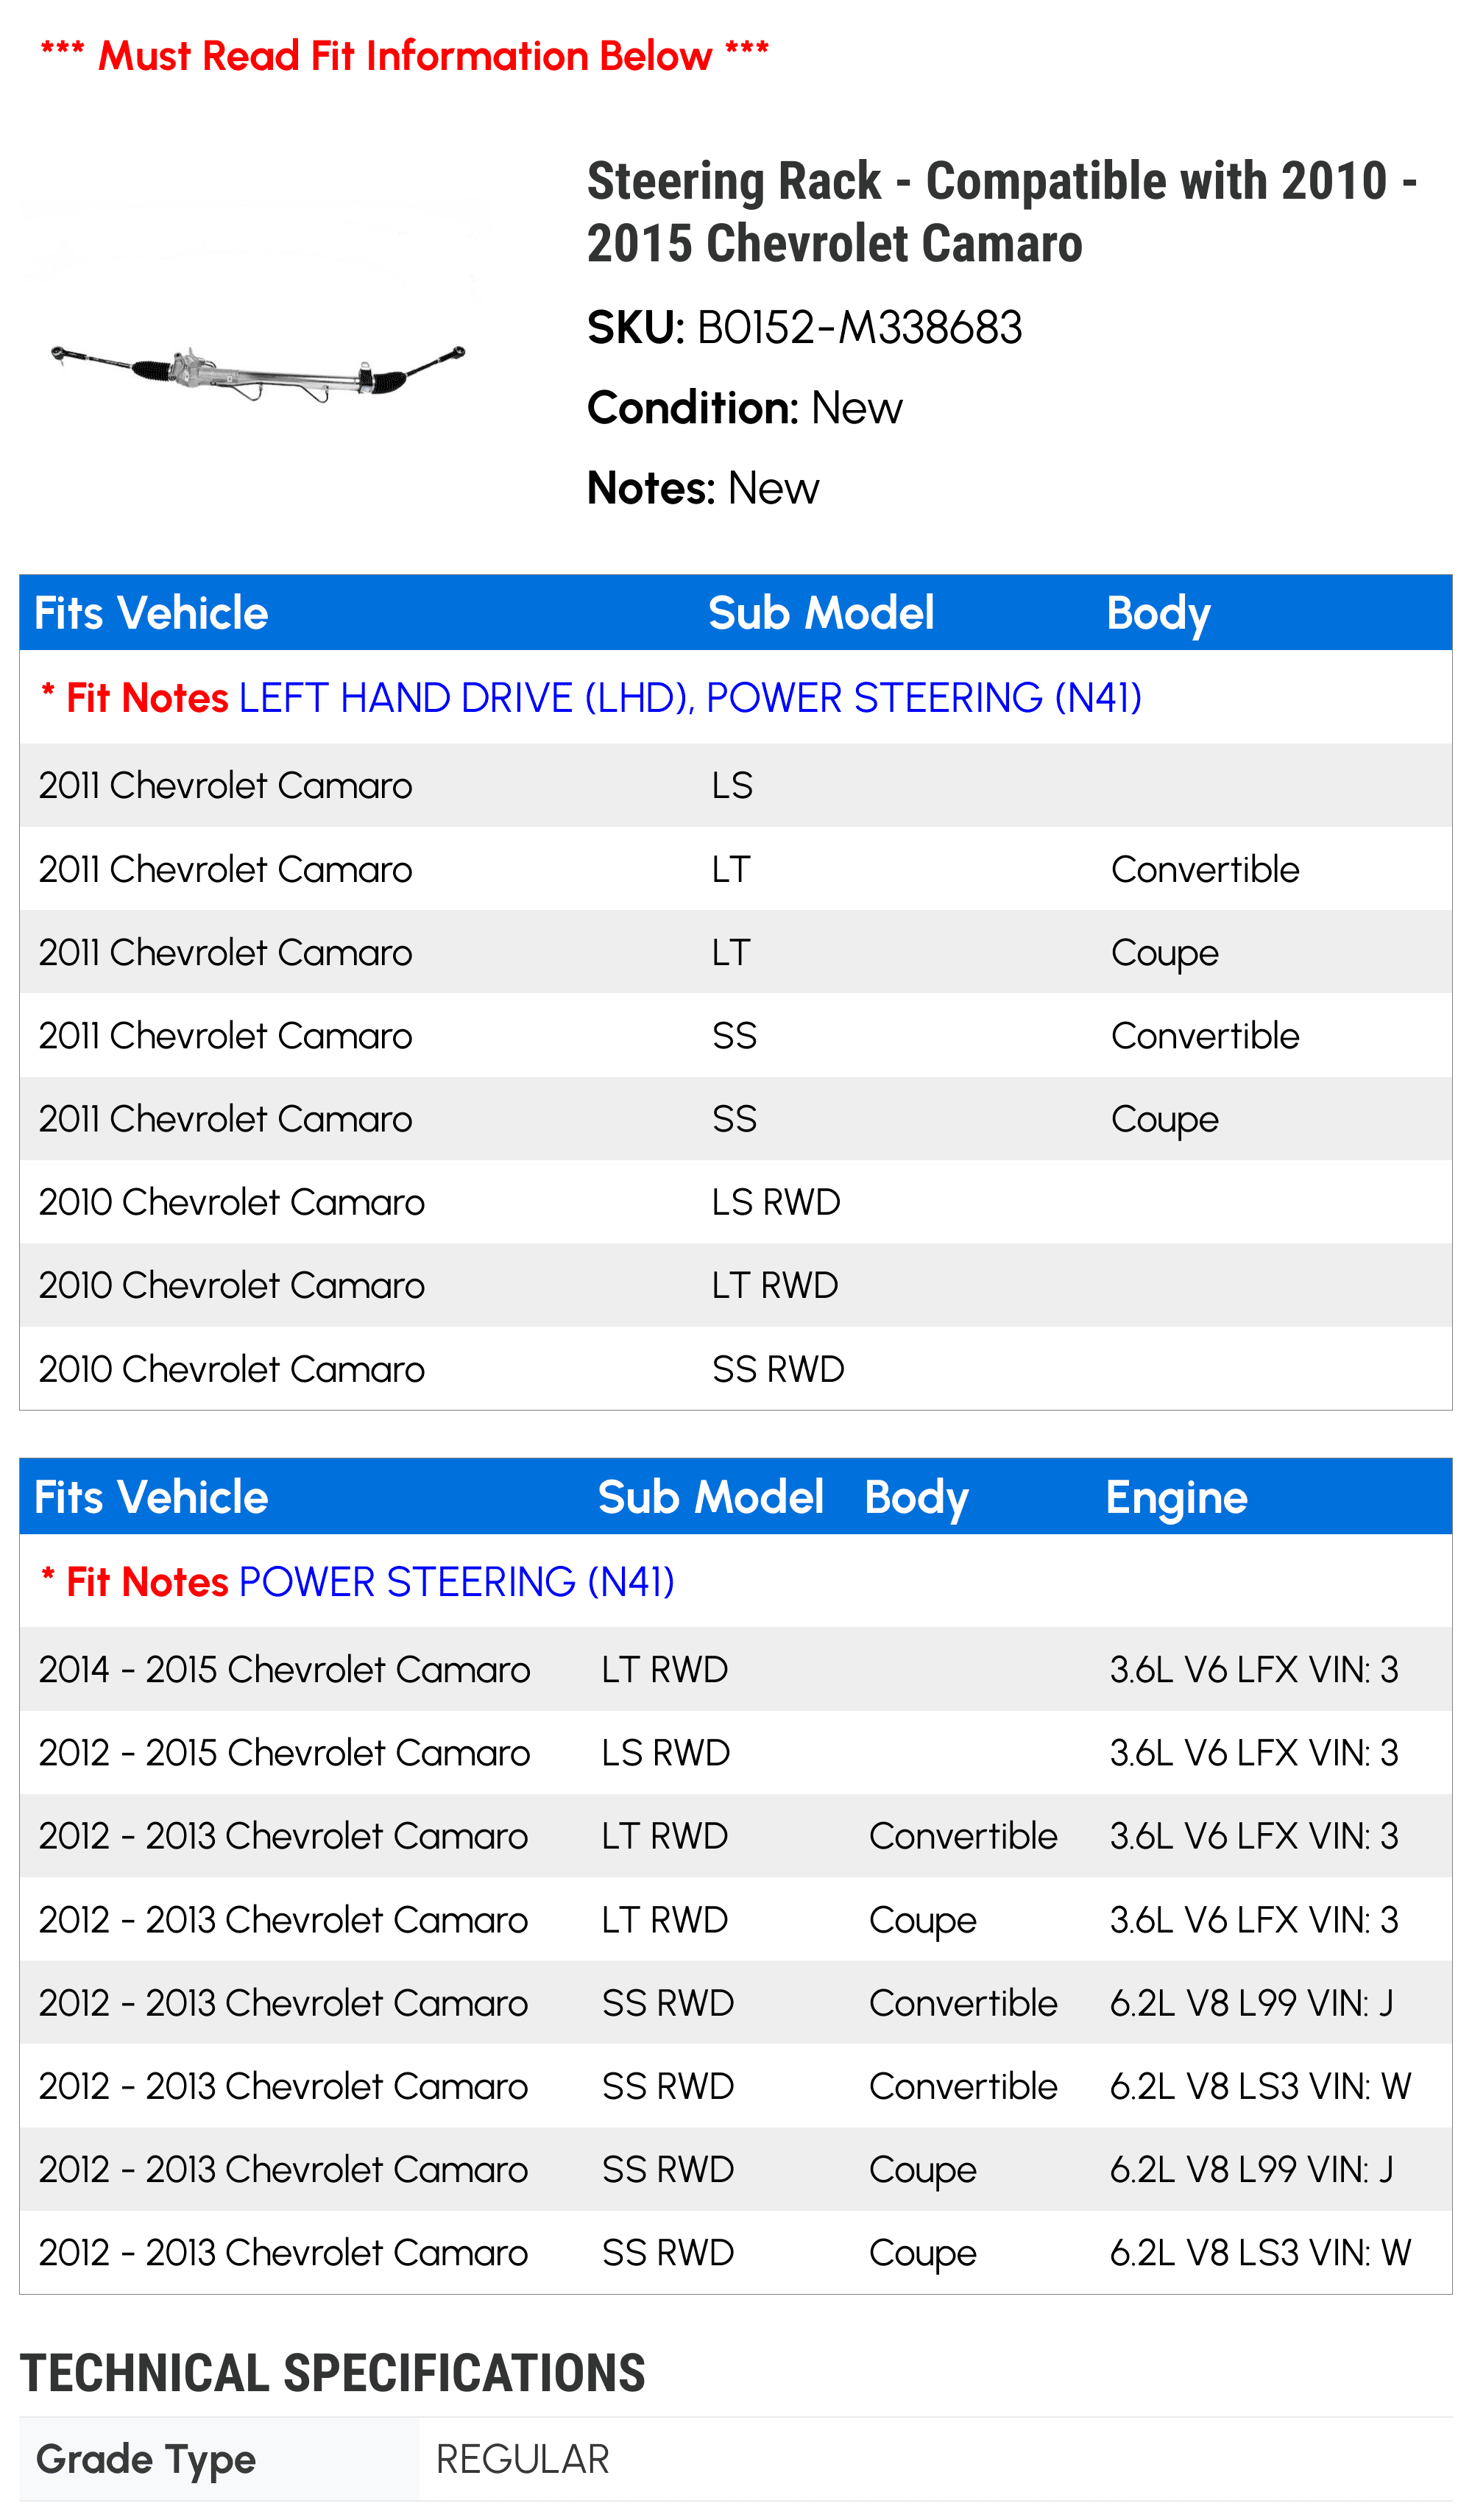Viewport: 1472px width, 2520px height.
Task: Click the LEFT HAND DRIVE fit notes text
Action: tap(690, 698)
